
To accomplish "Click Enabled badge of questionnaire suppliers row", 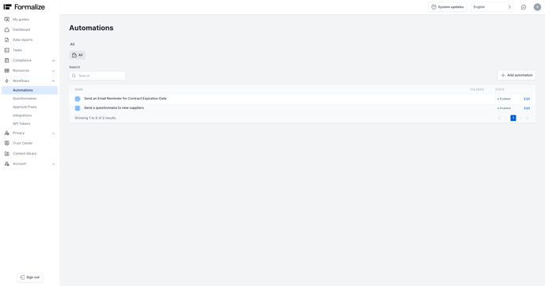I will pos(504,108).
